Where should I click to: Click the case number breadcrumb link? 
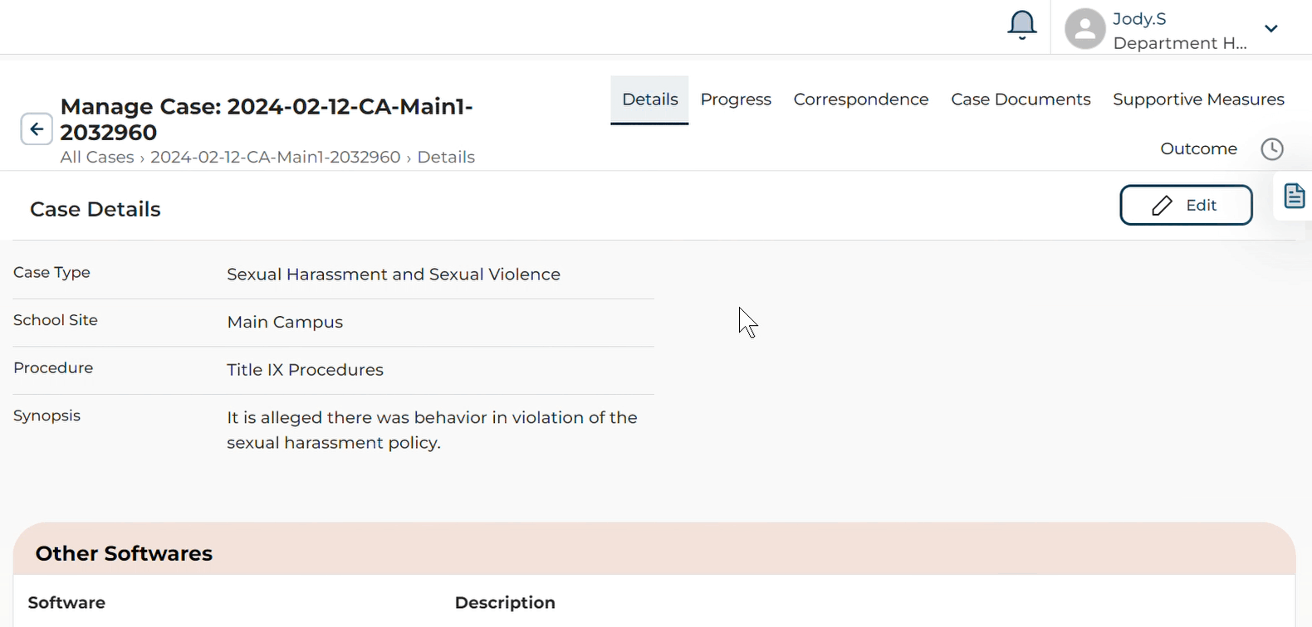tap(275, 158)
